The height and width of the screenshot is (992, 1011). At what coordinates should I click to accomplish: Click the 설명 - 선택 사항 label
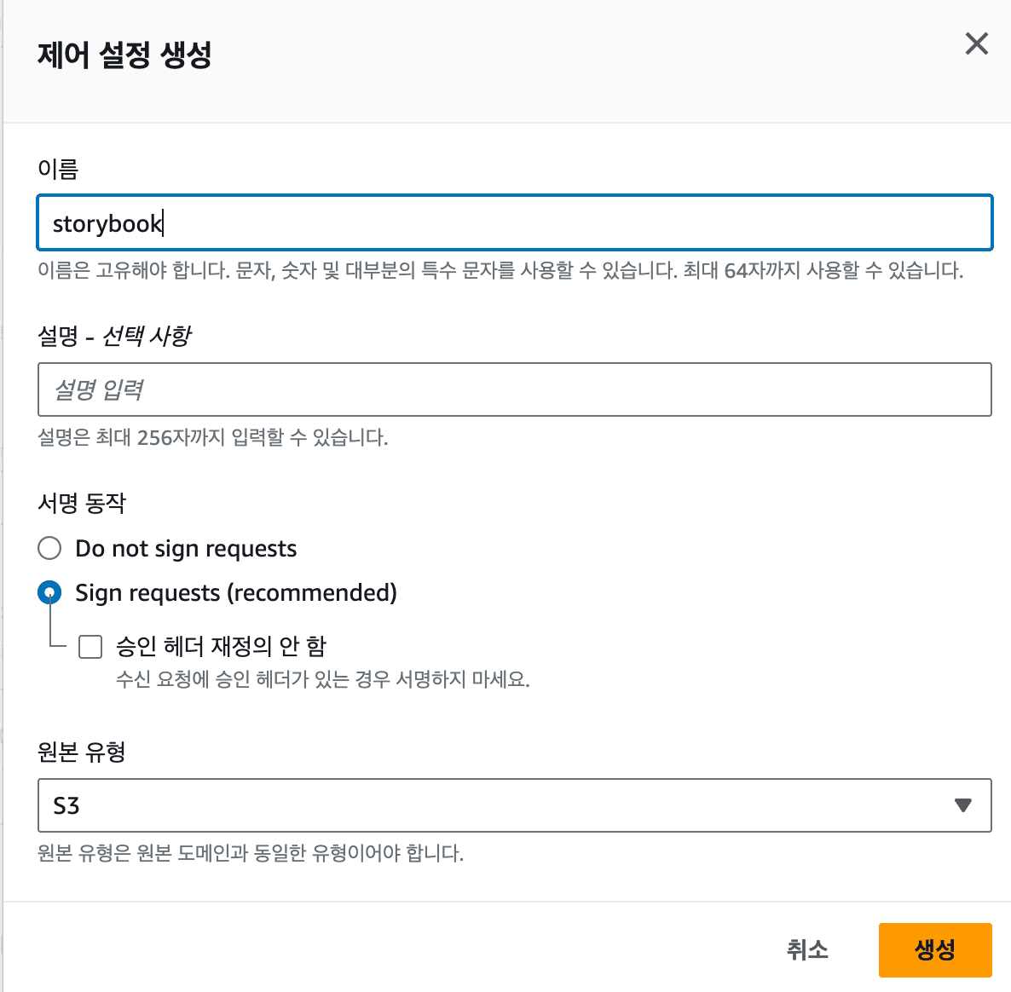pyautogui.click(x=114, y=336)
